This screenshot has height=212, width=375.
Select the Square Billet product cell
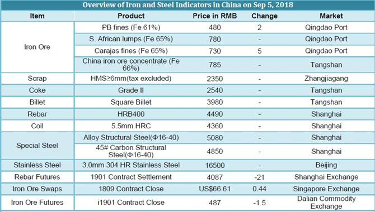(x=131, y=102)
